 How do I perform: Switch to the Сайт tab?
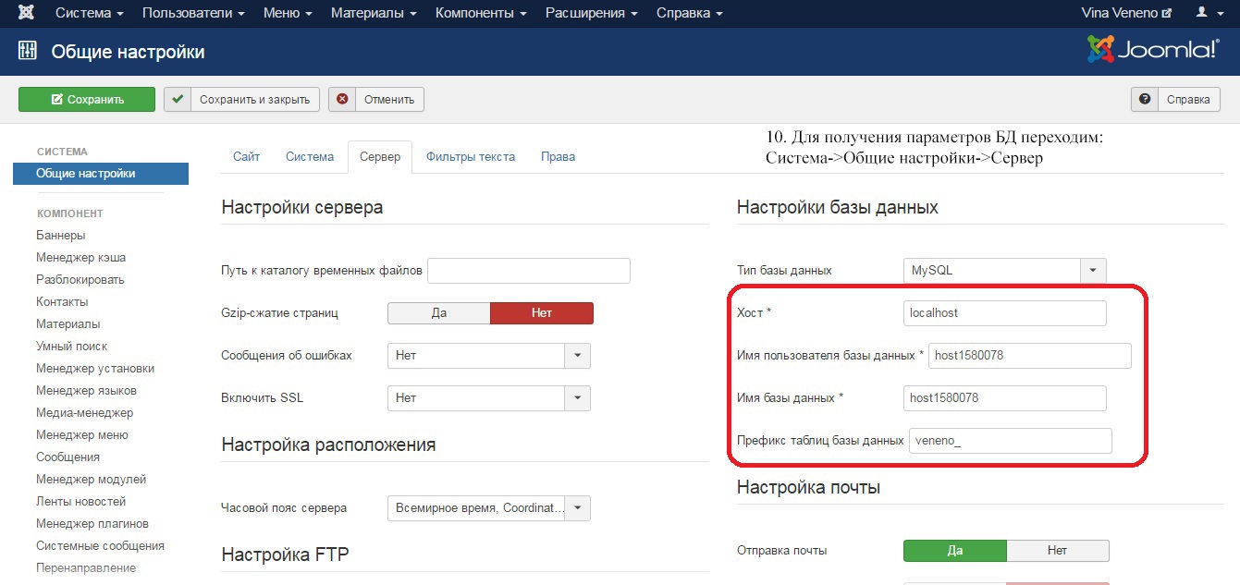(x=246, y=157)
